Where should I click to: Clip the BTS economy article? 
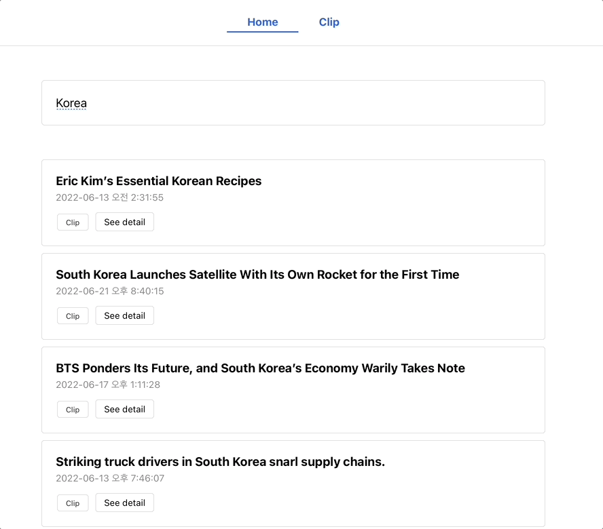(x=72, y=409)
